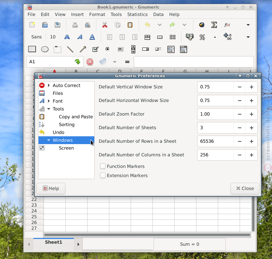The height and width of the screenshot is (259, 272).
Task: Select the Files preferences item
Action: click(x=58, y=93)
